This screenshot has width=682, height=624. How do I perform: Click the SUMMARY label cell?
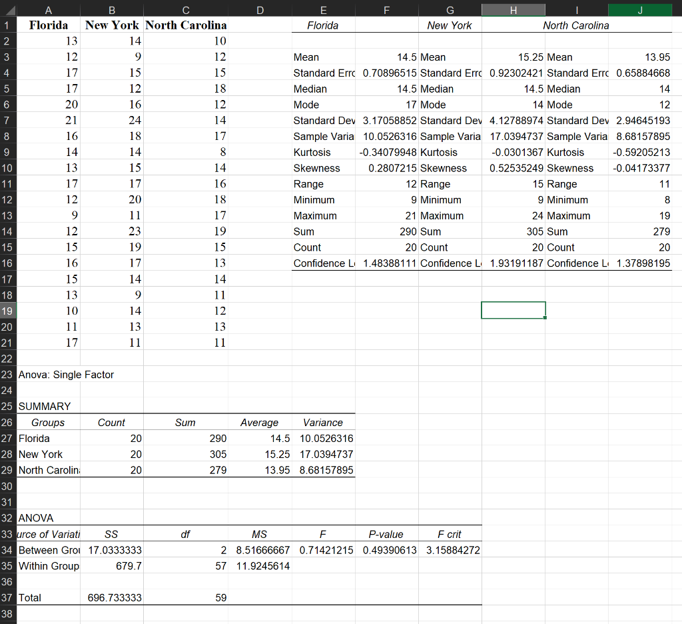tap(45, 406)
